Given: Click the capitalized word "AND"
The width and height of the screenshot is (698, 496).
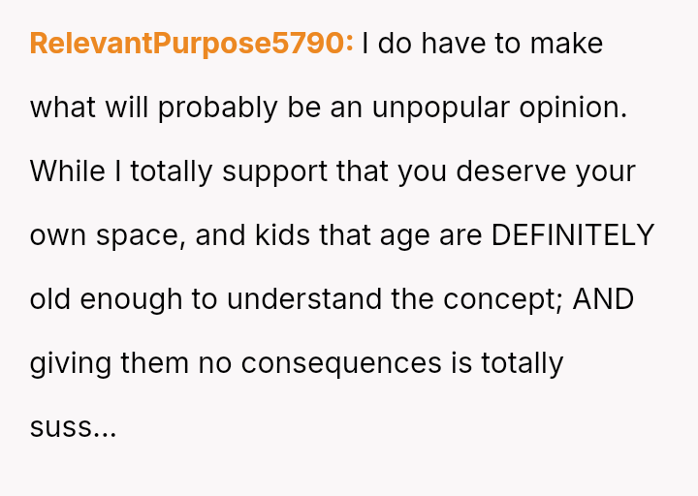Looking at the screenshot, I should coord(603,299).
